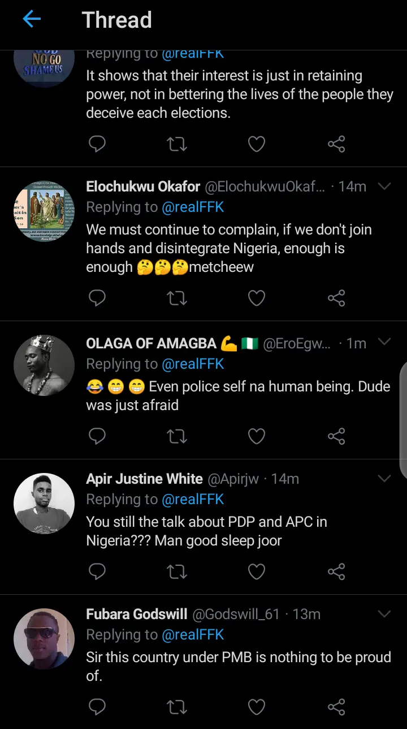Viewport: 407px width, 729px height.
Task: Open Fubara Godswill's profile name
Action: [136, 615]
